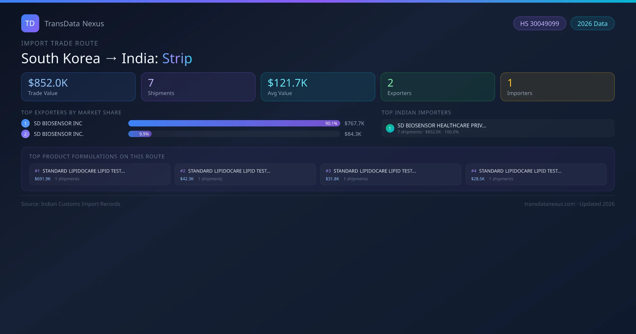This screenshot has height=334, width=636.
Task: Select the 7 Shipments card
Action: click(x=198, y=87)
